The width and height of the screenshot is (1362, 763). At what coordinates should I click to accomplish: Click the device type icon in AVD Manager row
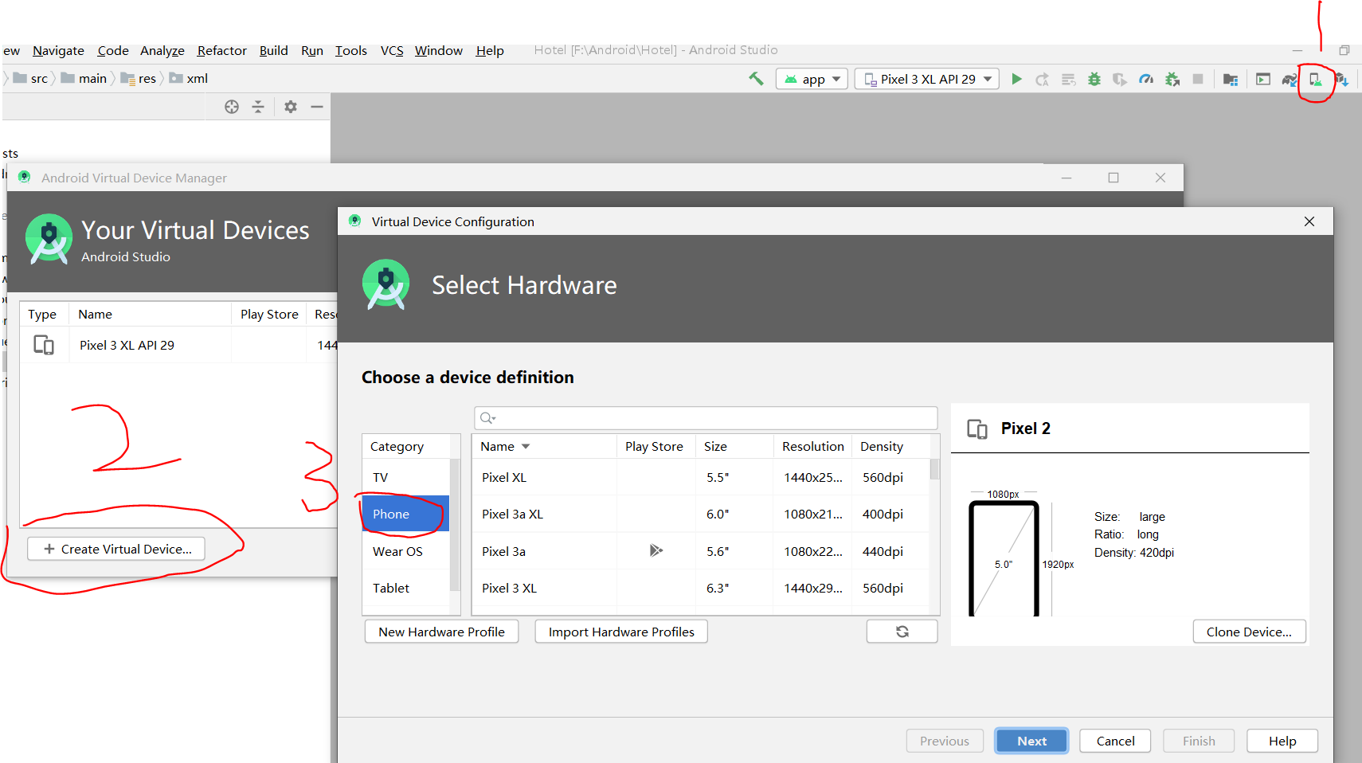click(x=44, y=345)
